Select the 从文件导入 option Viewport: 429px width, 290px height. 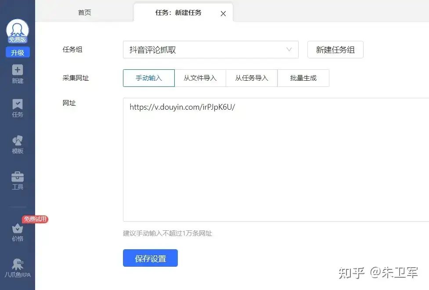point(200,78)
